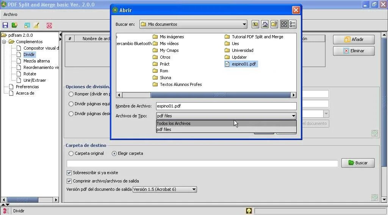Click main panel scroll down arrow
Viewport: 388px width, 215px height.
point(384,199)
